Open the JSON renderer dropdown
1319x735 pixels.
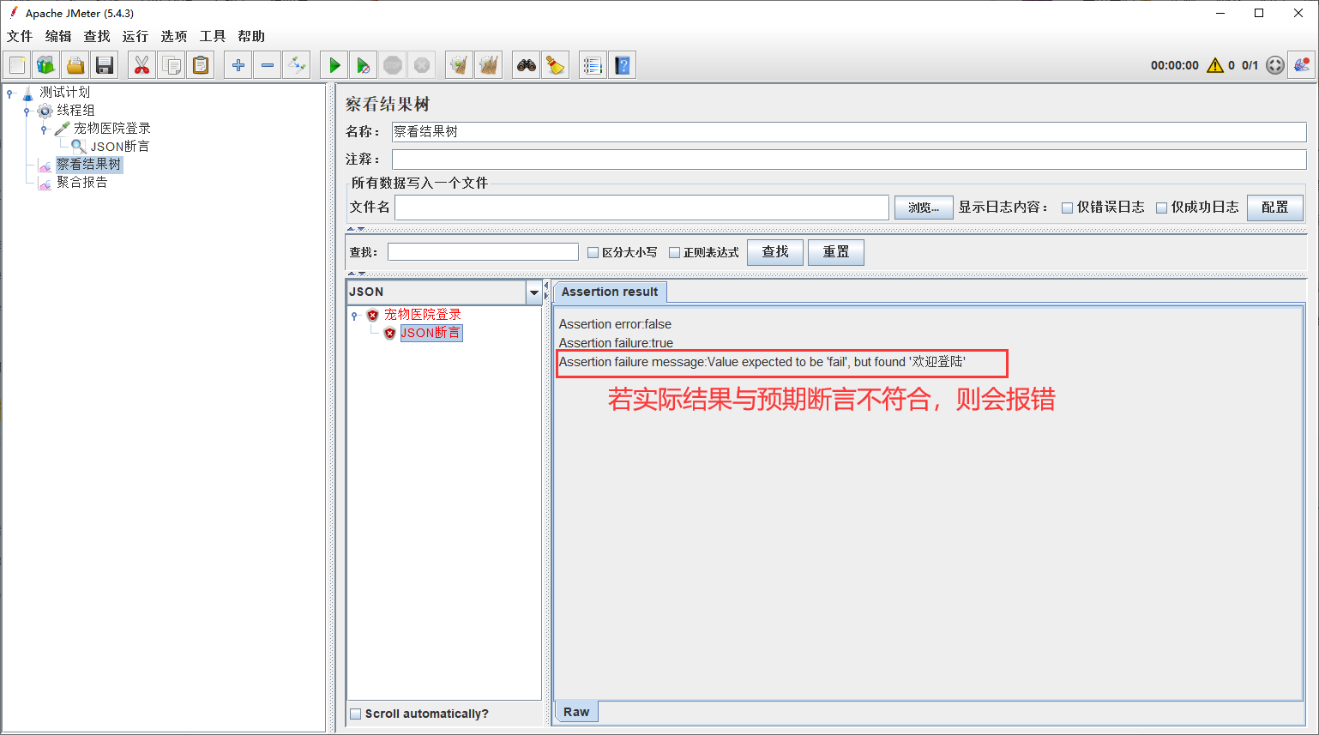534,292
